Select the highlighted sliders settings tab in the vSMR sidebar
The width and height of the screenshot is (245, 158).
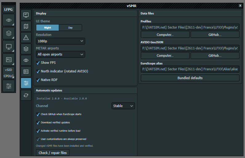coord(26,83)
